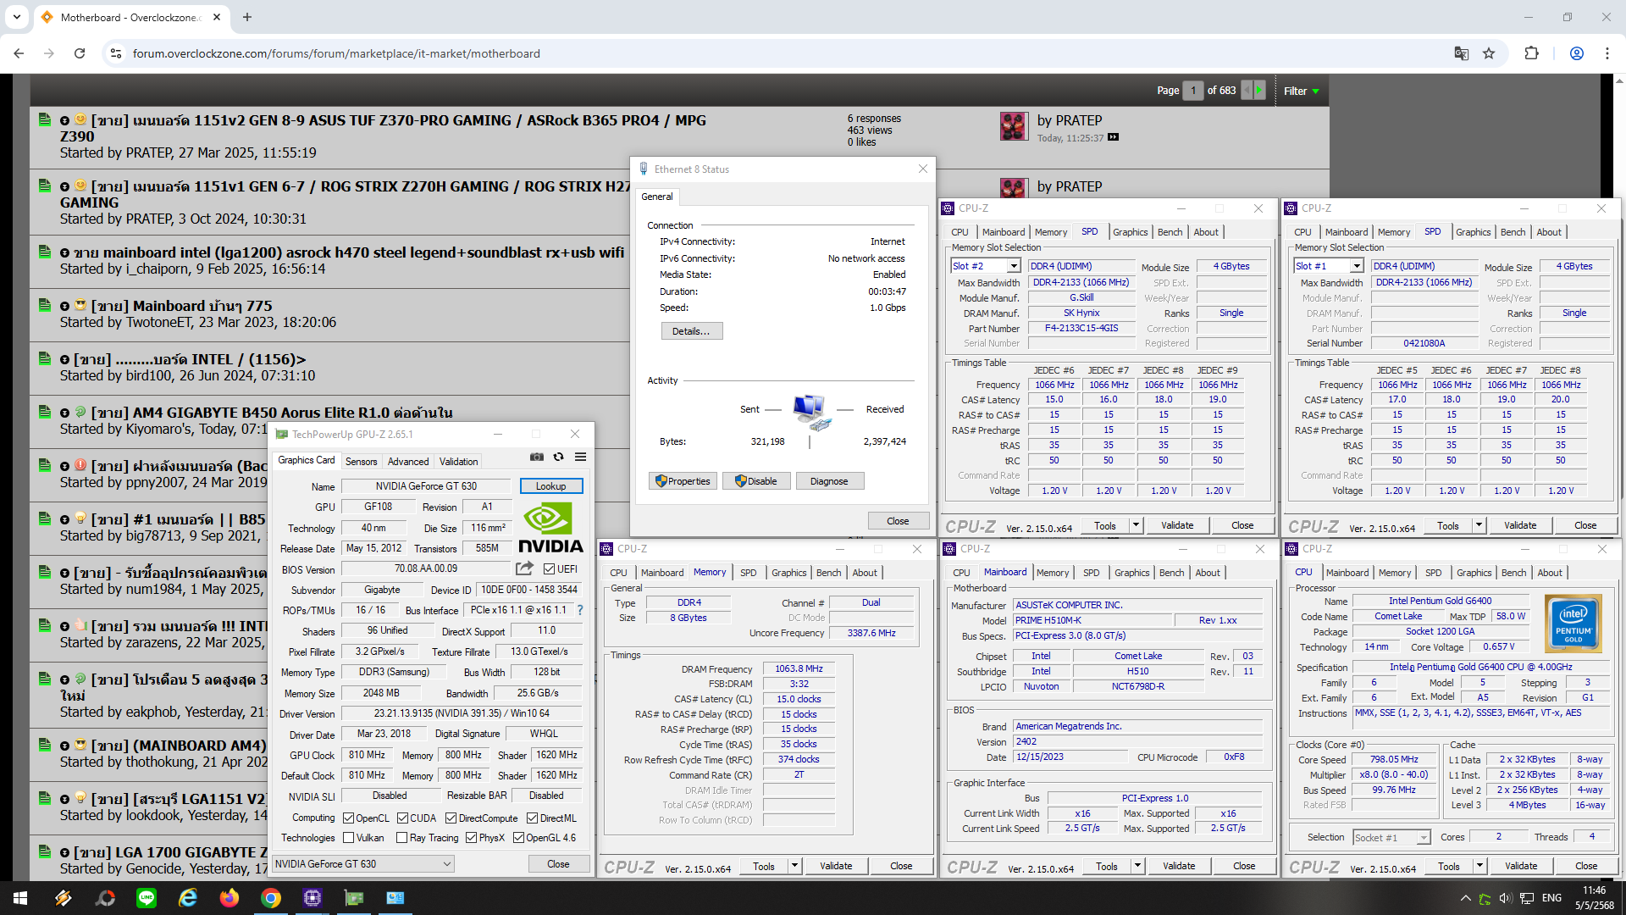Toggle Ray Tracing checkbox
Screen dimensions: 1626x915
click(x=401, y=838)
